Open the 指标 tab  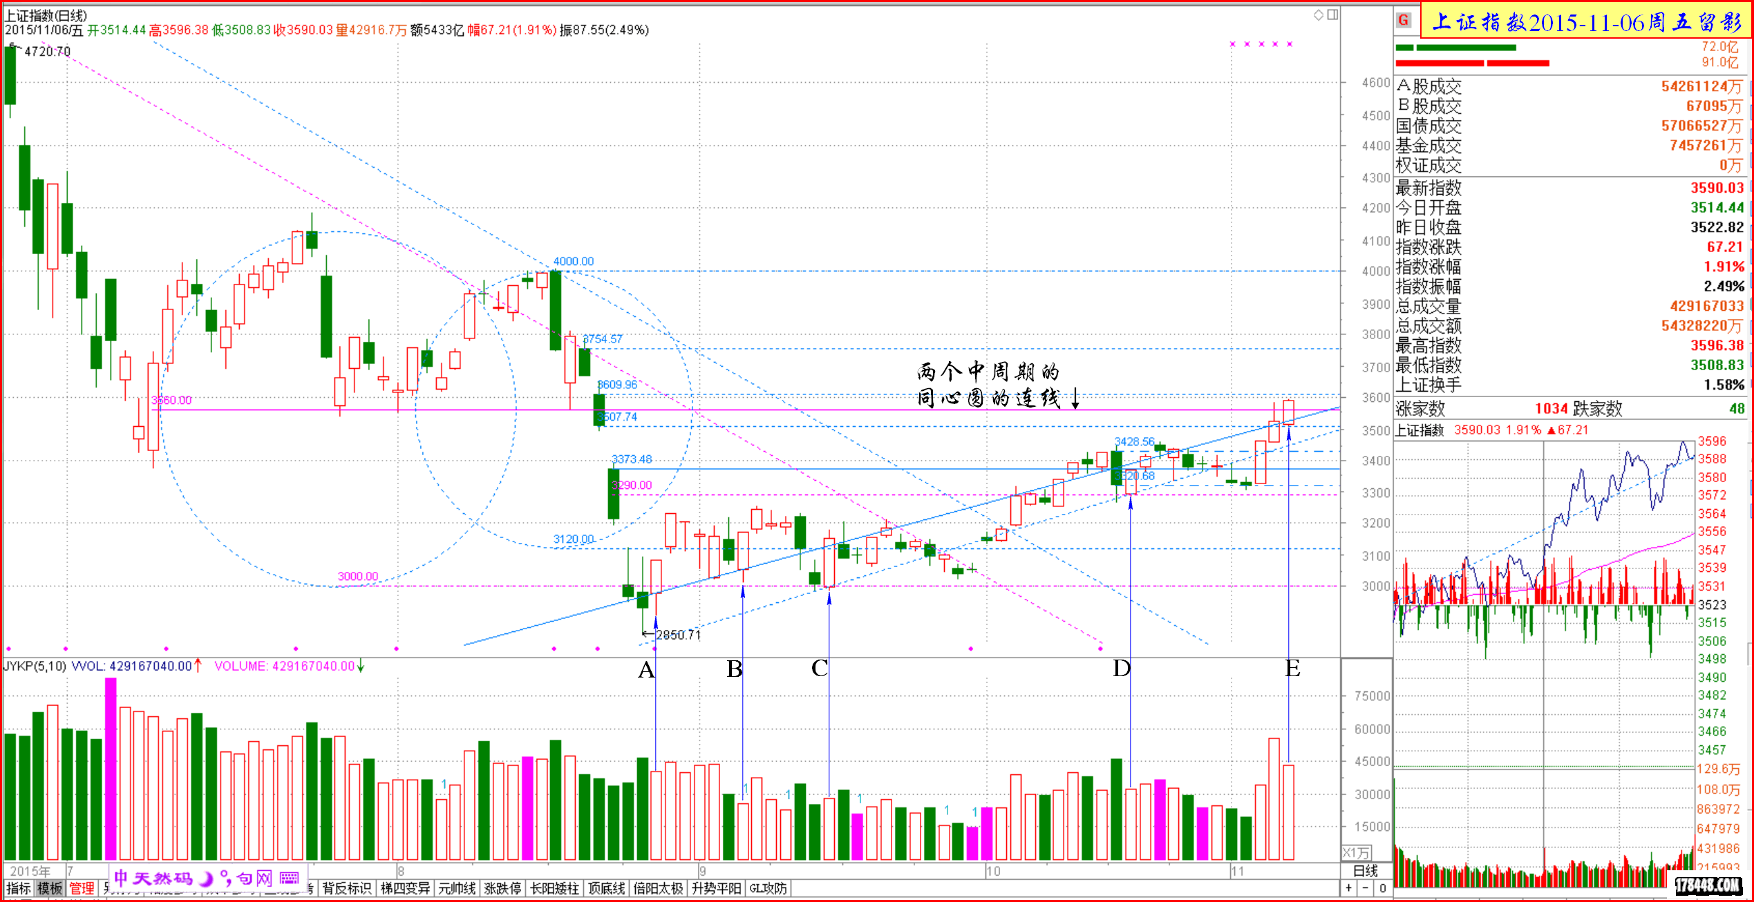[x=19, y=888]
